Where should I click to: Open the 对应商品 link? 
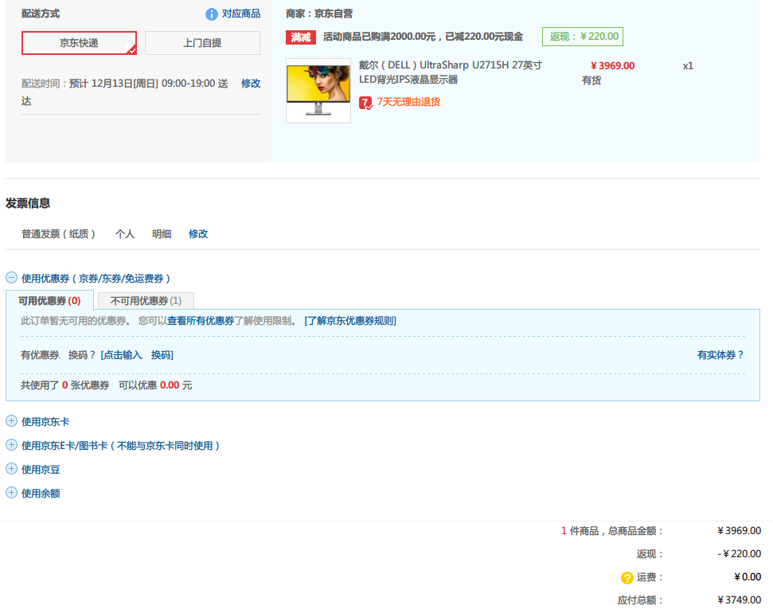[x=241, y=14]
